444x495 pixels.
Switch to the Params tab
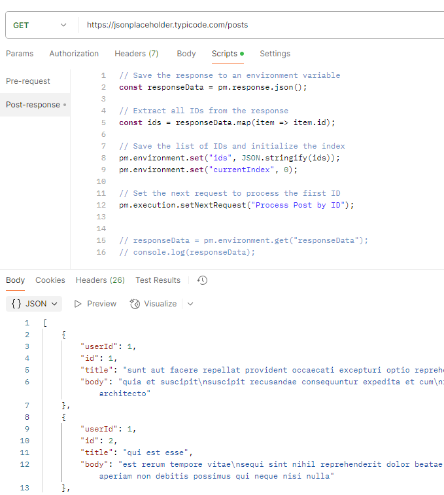coord(20,54)
